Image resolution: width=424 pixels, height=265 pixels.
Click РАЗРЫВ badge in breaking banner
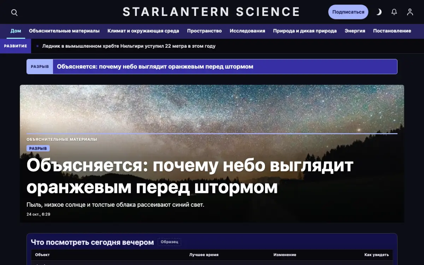pos(40,66)
